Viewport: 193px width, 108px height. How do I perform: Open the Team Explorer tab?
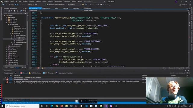(x=24, y=68)
